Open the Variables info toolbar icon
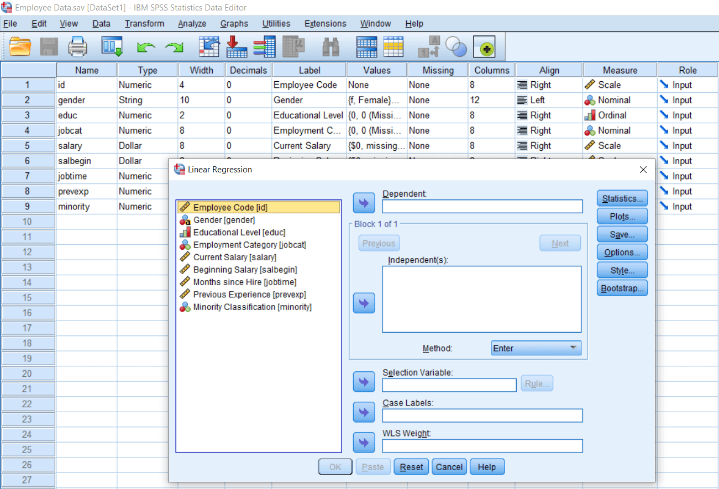 coord(265,47)
